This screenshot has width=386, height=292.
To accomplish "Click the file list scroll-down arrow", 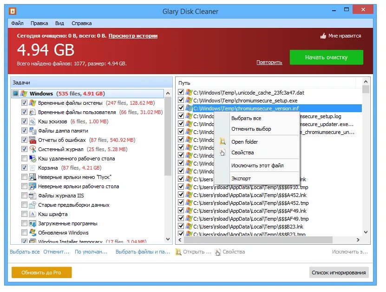I will 366,232.
